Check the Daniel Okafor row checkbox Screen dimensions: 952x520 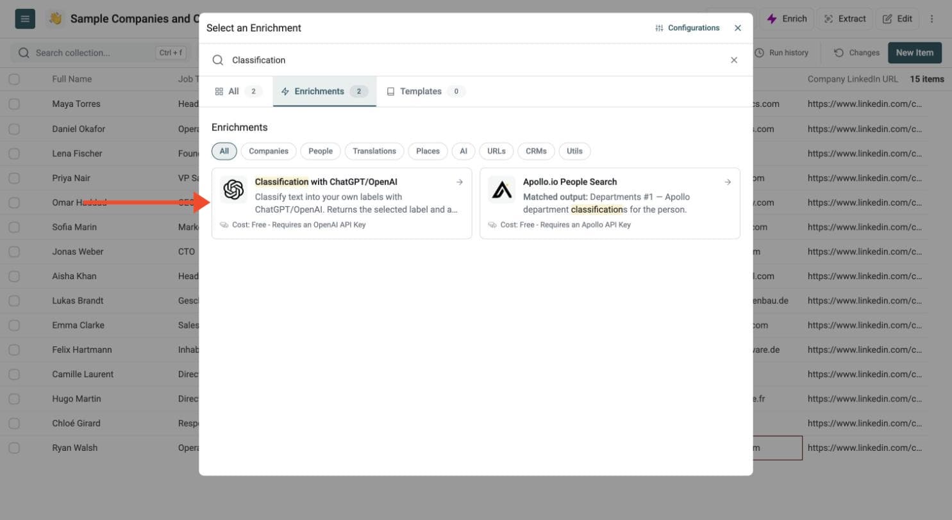coord(14,129)
